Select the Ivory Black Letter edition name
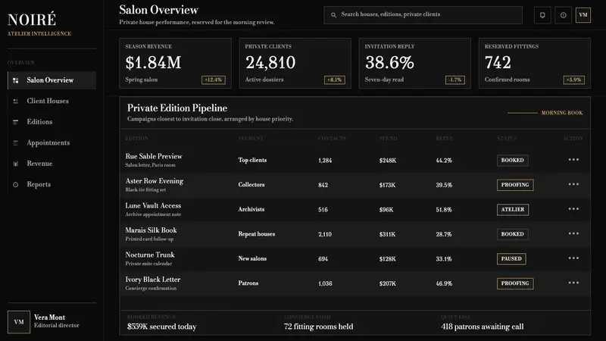The width and height of the screenshot is (606, 341). click(153, 280)
